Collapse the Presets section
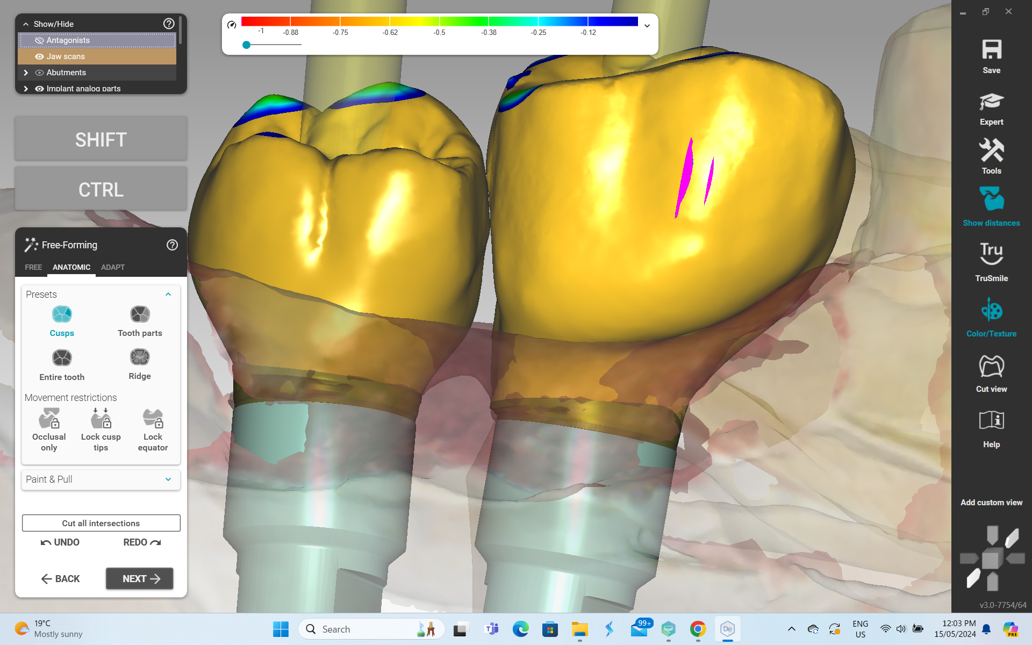Screen dimensions: 1032x645 (168, 295)
